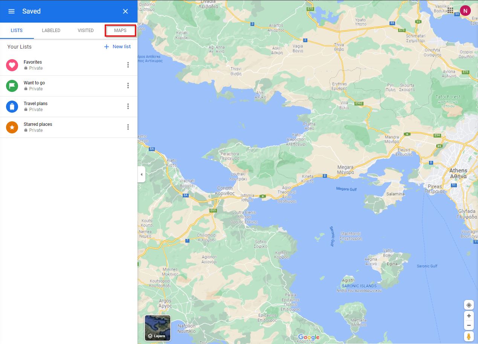Click Agistri island label
Viewport: 478px width, 344px height.
coord(348,280)
